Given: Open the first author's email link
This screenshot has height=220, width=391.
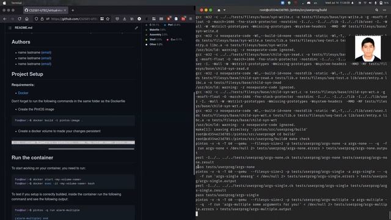Looking at the screenshot, I should (46, 53).
